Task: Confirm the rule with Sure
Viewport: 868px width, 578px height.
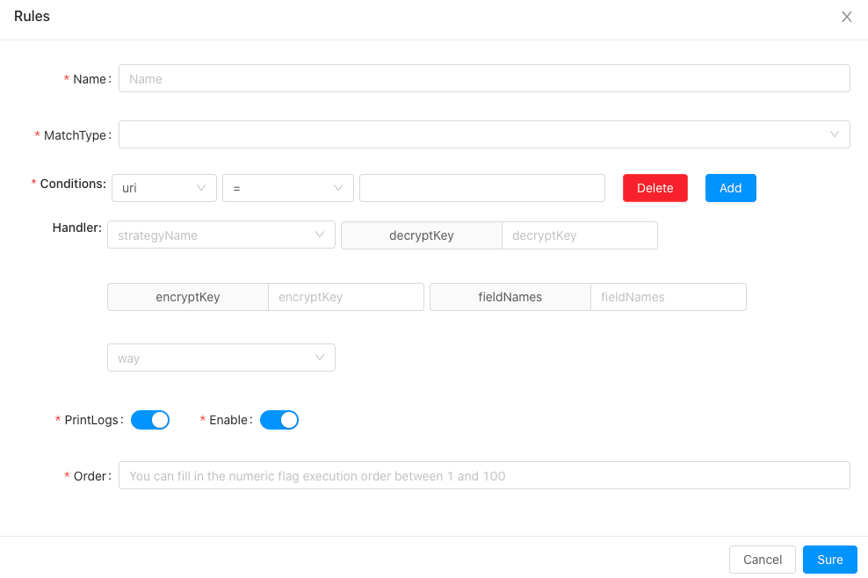Action: tap(829, 560)
